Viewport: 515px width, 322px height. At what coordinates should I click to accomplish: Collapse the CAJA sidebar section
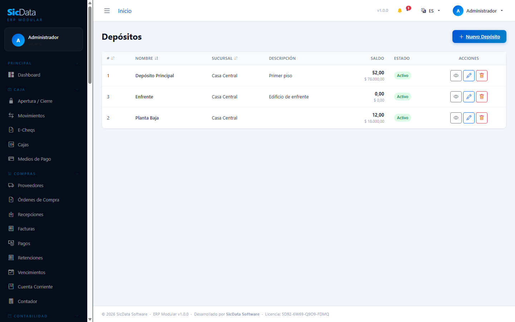tap(77, 89)
